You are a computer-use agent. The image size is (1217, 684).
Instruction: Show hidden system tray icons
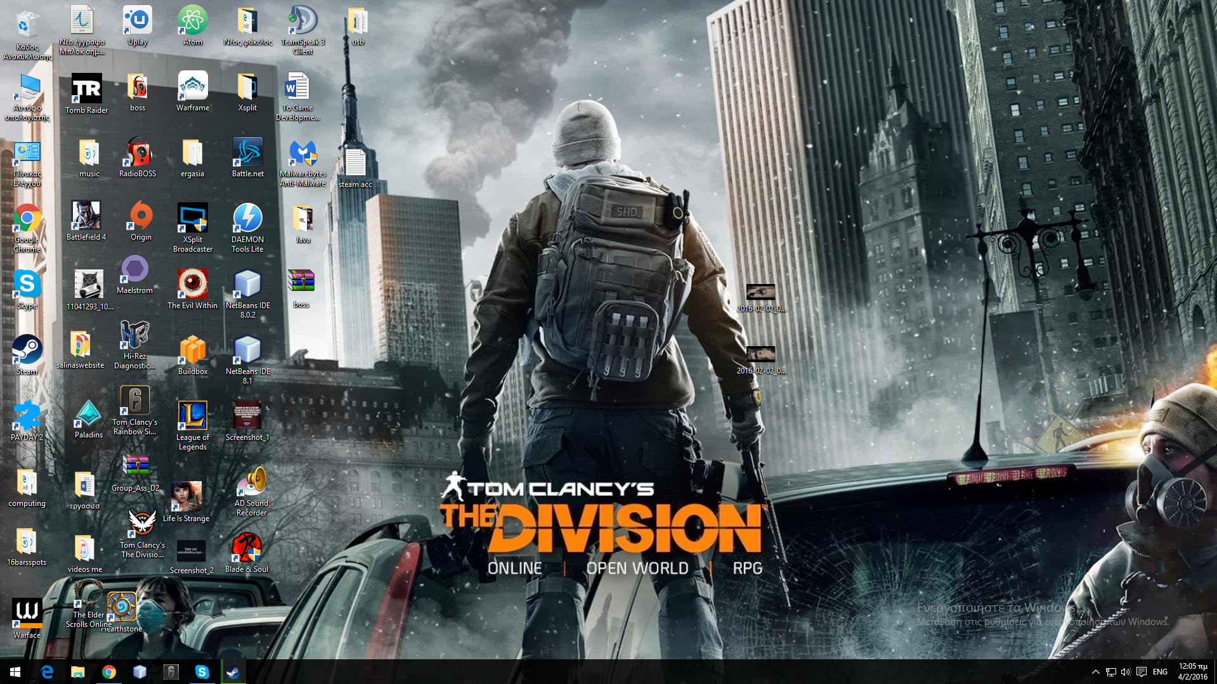coord(1095,672)
